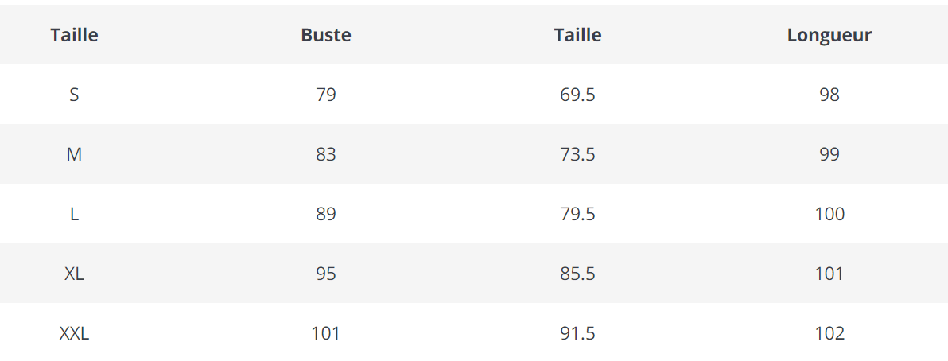Click length value 102 in XXL row

tap(829, 333)
